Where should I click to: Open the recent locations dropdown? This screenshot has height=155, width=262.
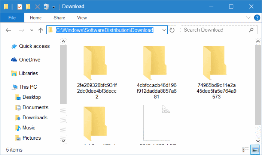pyautogui.click(x=31, y=30)
